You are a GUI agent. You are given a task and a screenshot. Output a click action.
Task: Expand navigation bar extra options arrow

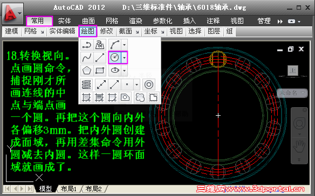299,160
